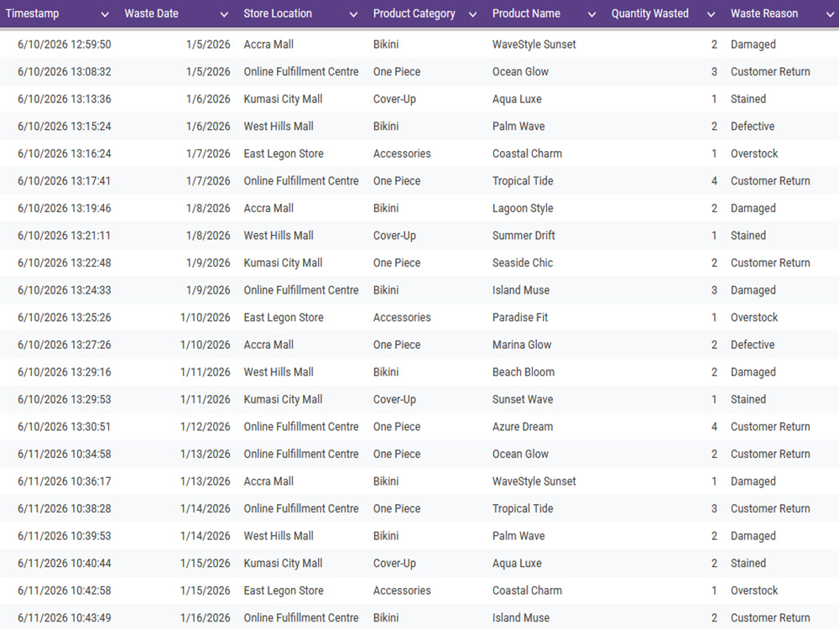This screenshot has height=629, width=839.
Task: Select timestamp cell 6/10/2026 13:13:36
Action: click(65, 99)
